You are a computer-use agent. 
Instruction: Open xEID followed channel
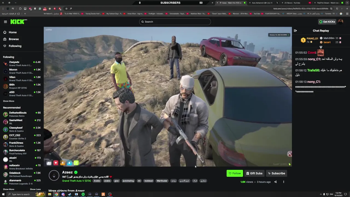point(22,94)
